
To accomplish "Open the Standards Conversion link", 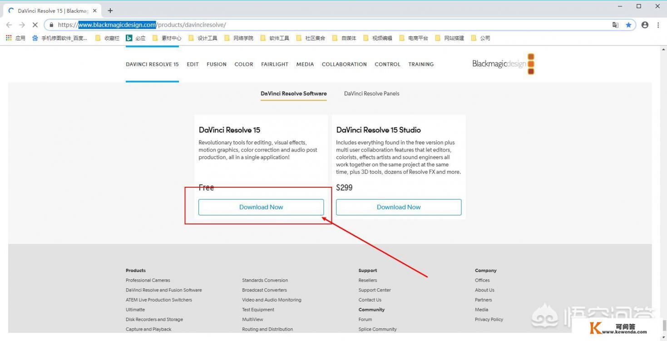I will (x=265, y=280).
